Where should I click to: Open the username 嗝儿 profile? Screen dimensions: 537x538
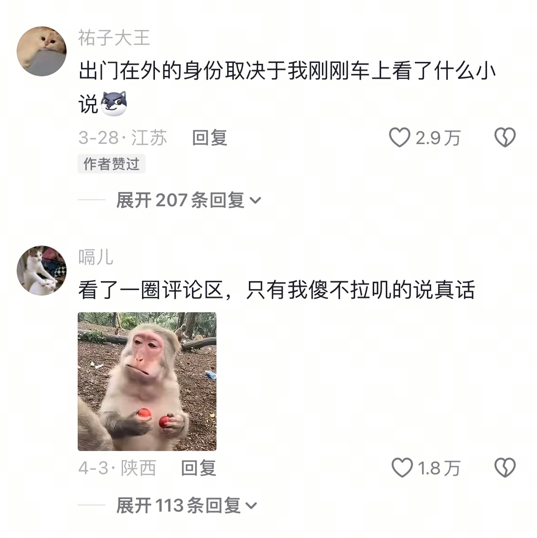(x=96, y=257)
